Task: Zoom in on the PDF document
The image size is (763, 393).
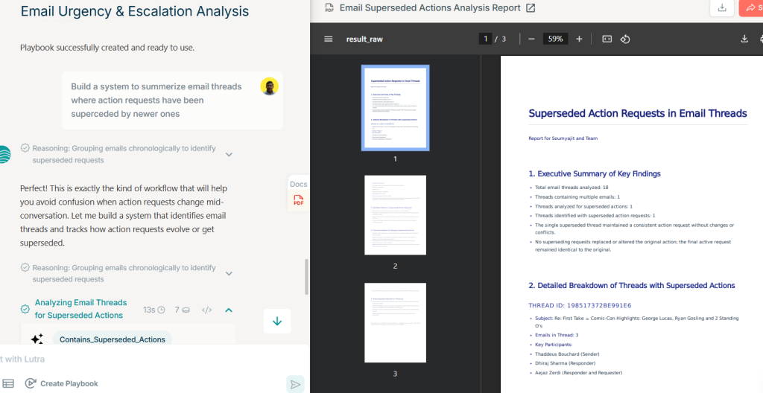Action: coord(579,39)
